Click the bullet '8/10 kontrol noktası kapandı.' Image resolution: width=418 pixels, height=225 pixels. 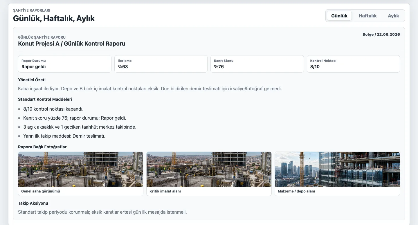tap(53, 109)
